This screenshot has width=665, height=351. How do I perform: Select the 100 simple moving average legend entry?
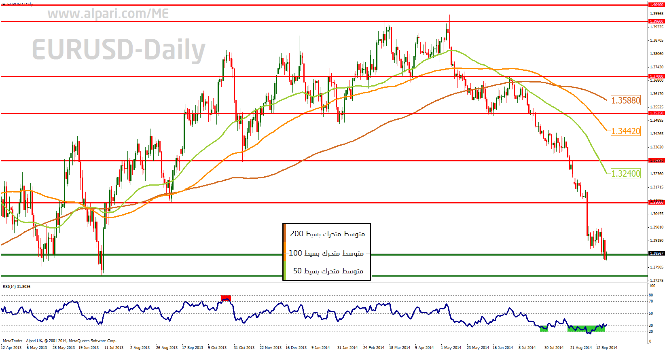pyautogui.click(x=326, y=253)
